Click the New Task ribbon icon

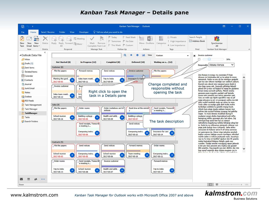point(22,41)
